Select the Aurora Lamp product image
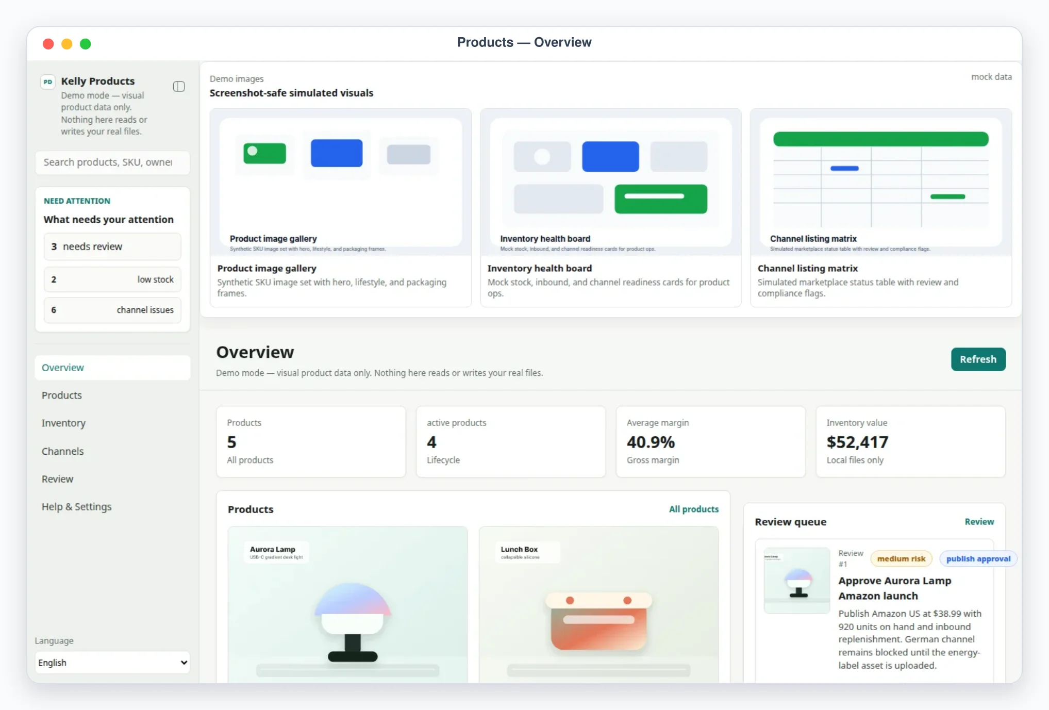 tap(347, 604)
